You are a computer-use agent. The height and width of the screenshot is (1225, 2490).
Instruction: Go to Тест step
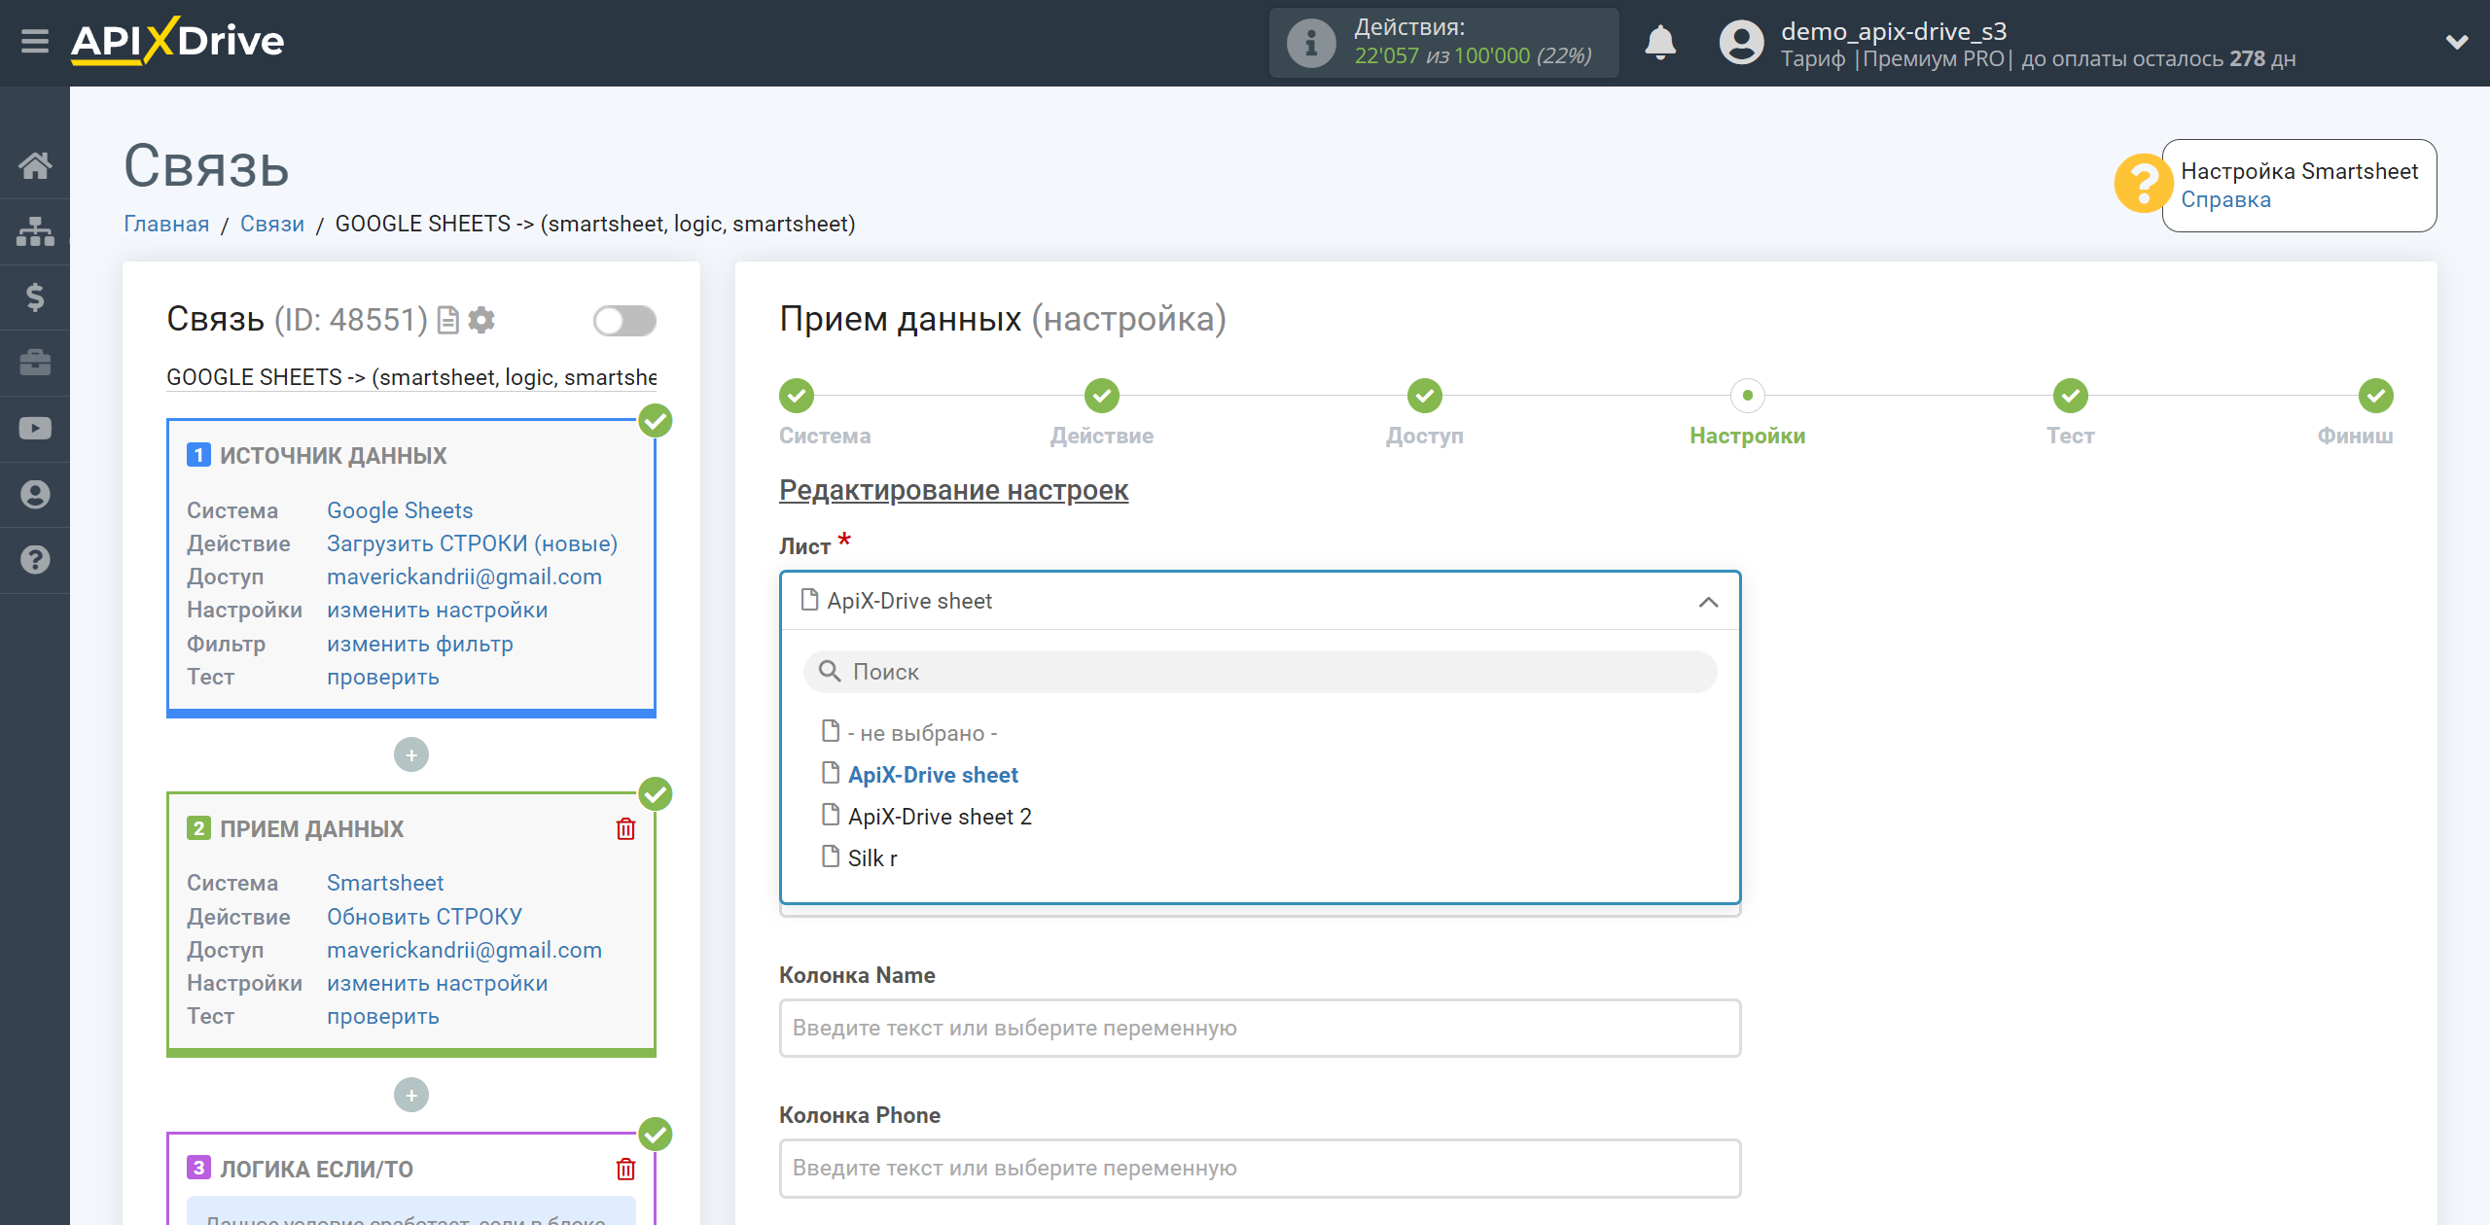pos(2071,396)
